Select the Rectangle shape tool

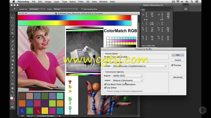point(12,84)
